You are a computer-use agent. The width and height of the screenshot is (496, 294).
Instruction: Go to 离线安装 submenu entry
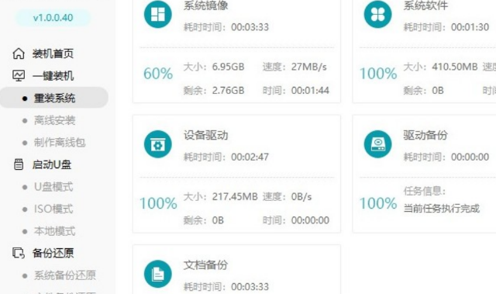pyautogui.click(x=54, y=120)
